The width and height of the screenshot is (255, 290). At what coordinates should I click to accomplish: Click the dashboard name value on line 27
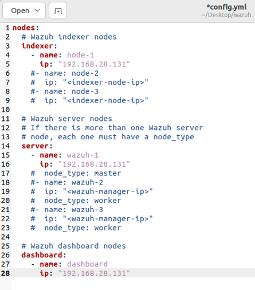tap(87, 264)
